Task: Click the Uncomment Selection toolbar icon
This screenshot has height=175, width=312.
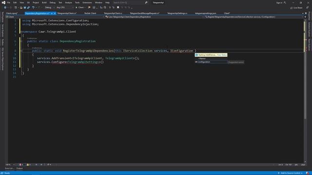Action: [113, 8]
